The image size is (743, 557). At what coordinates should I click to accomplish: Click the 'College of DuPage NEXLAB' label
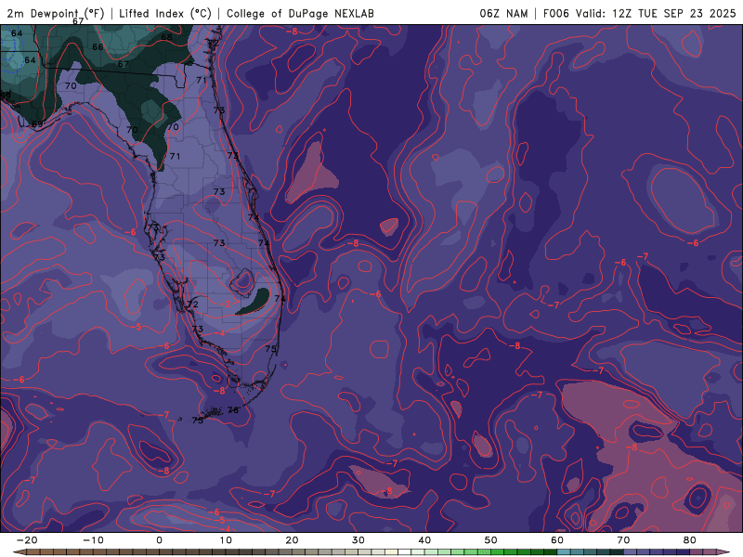pyautogui.click(x=300, y=14)
